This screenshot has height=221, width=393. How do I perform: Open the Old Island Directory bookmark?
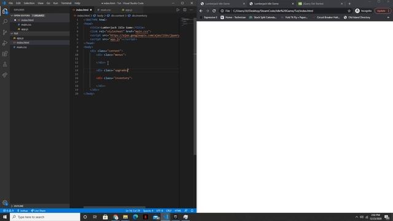pyautogui.click(x=357, y=18)
